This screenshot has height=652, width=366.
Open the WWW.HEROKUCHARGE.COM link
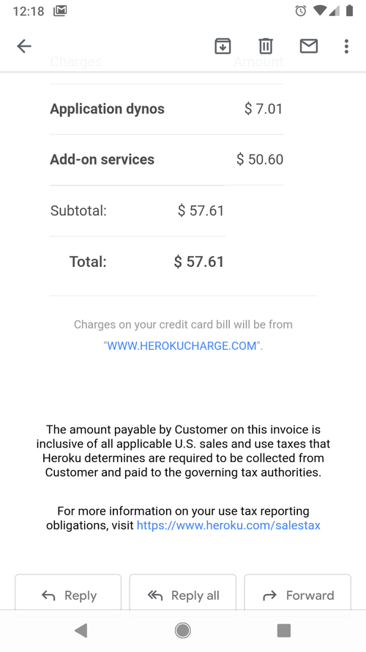(x=182, y=346)
